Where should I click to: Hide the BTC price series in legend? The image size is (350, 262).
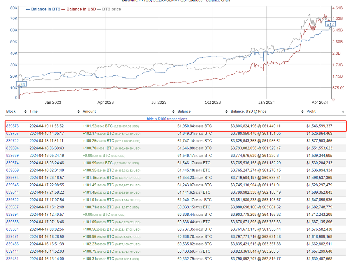tap(111, 9)
